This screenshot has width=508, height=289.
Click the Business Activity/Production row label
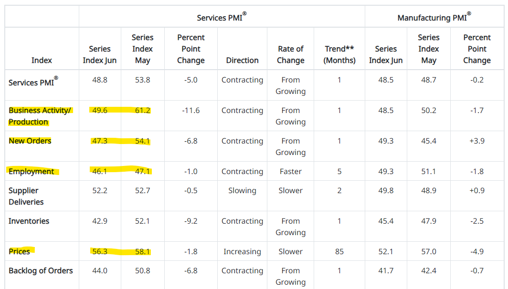click(40, 116)
